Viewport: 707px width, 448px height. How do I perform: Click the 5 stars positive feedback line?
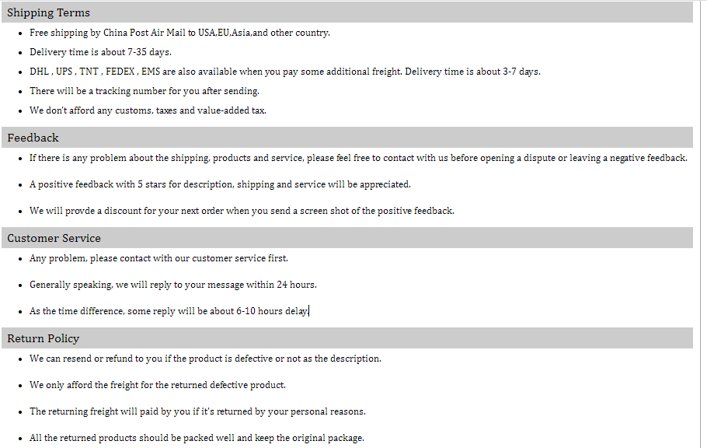point(220,184)
